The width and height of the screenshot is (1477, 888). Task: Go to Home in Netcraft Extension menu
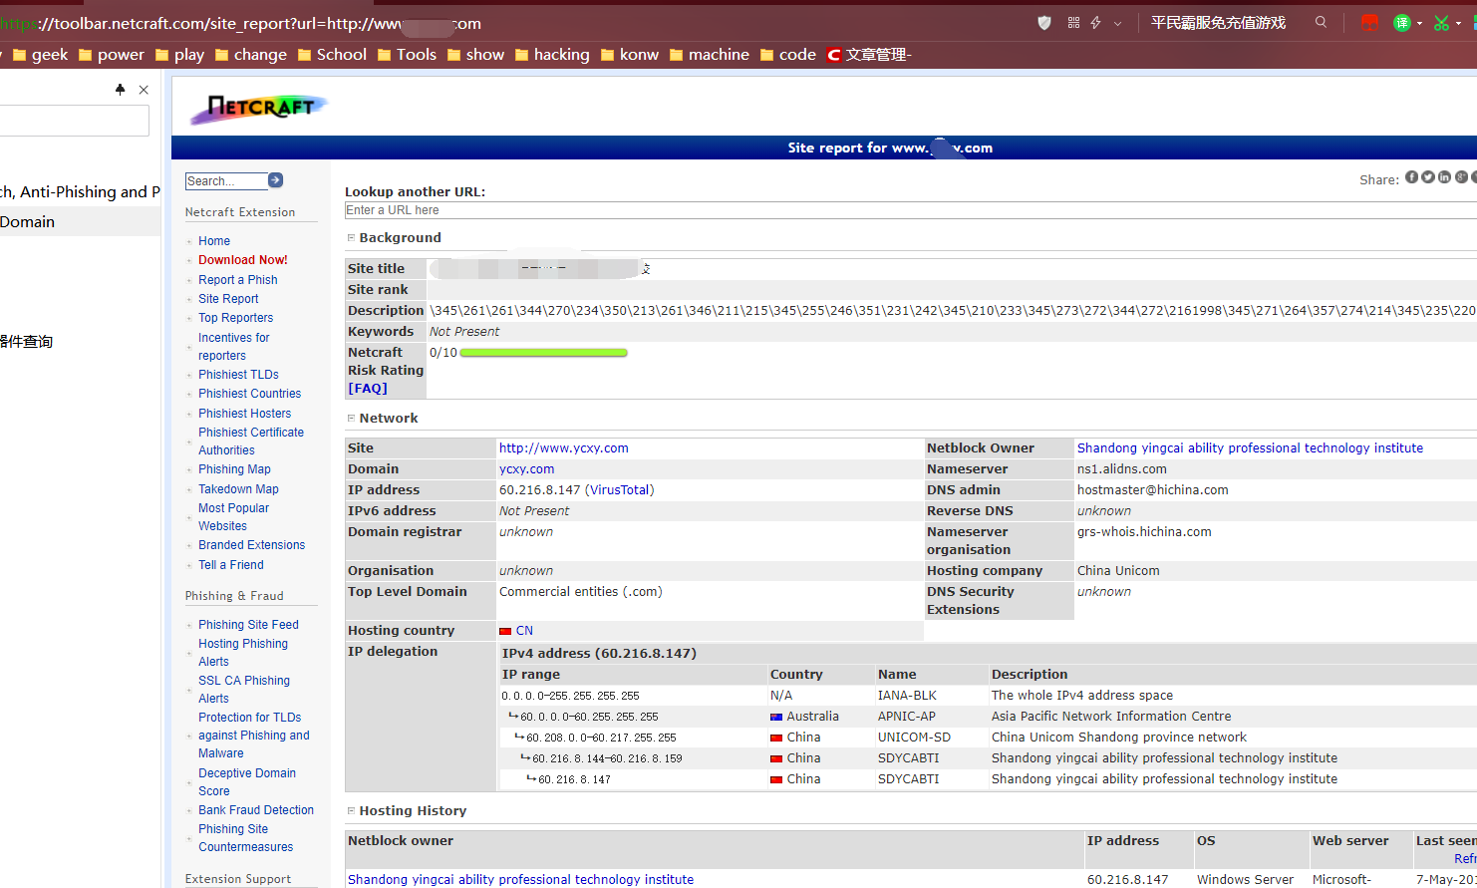(214, 240)
